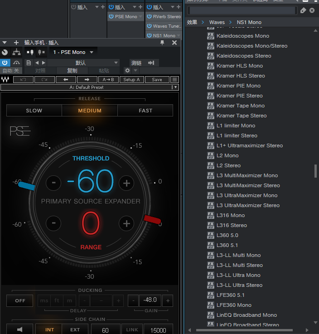
Task: Increase range with plus button
Action: click(x=126, y=223)
